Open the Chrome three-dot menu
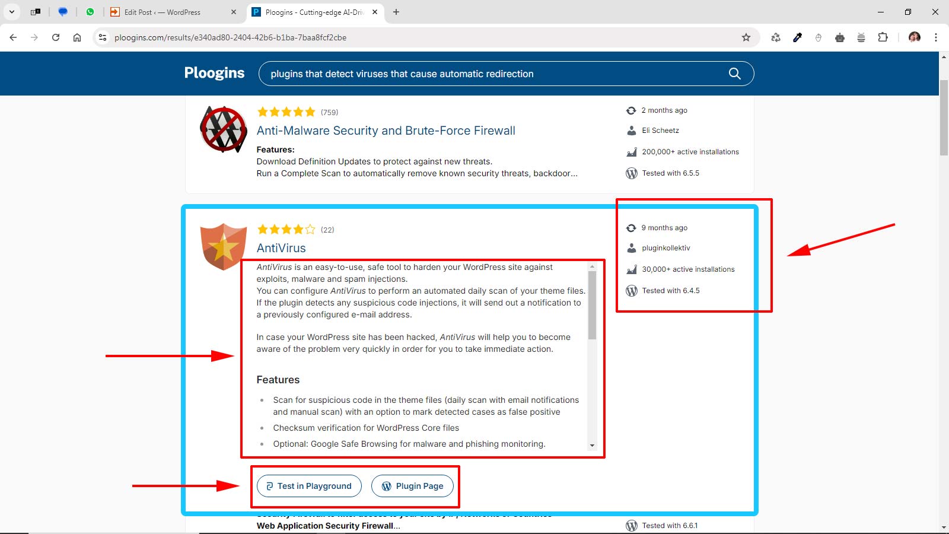 coord(936,37)
